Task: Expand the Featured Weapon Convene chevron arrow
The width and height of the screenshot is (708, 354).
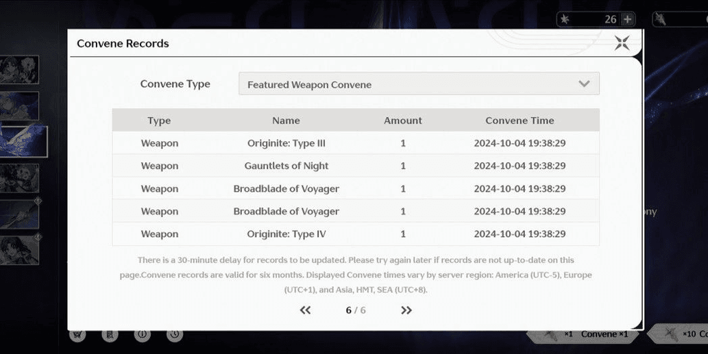Action: coord(584,84)
